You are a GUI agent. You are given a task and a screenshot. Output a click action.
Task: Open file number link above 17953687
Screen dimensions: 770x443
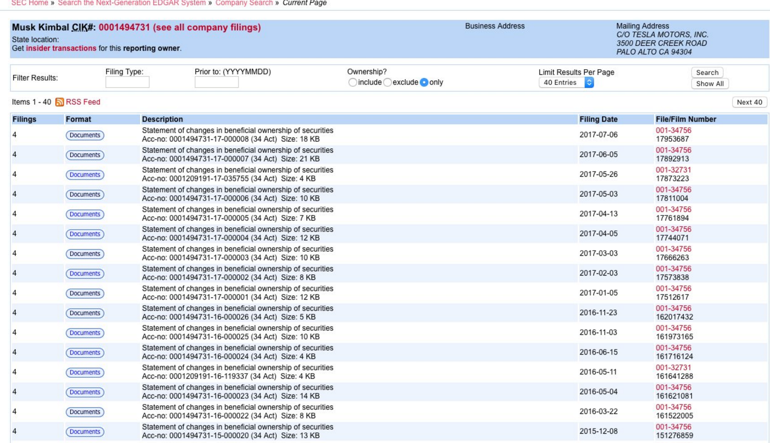pos(673,131)
